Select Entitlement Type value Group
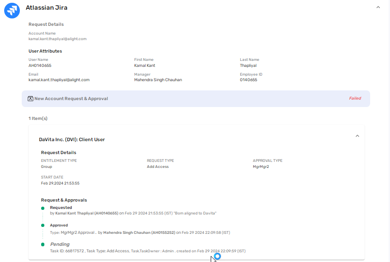The height and width of the screenshot is (262, 390). pos(47,167)
